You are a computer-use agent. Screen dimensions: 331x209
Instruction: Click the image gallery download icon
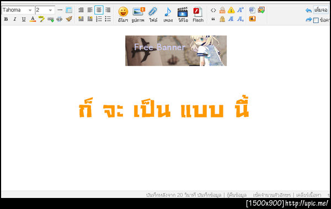261,10
